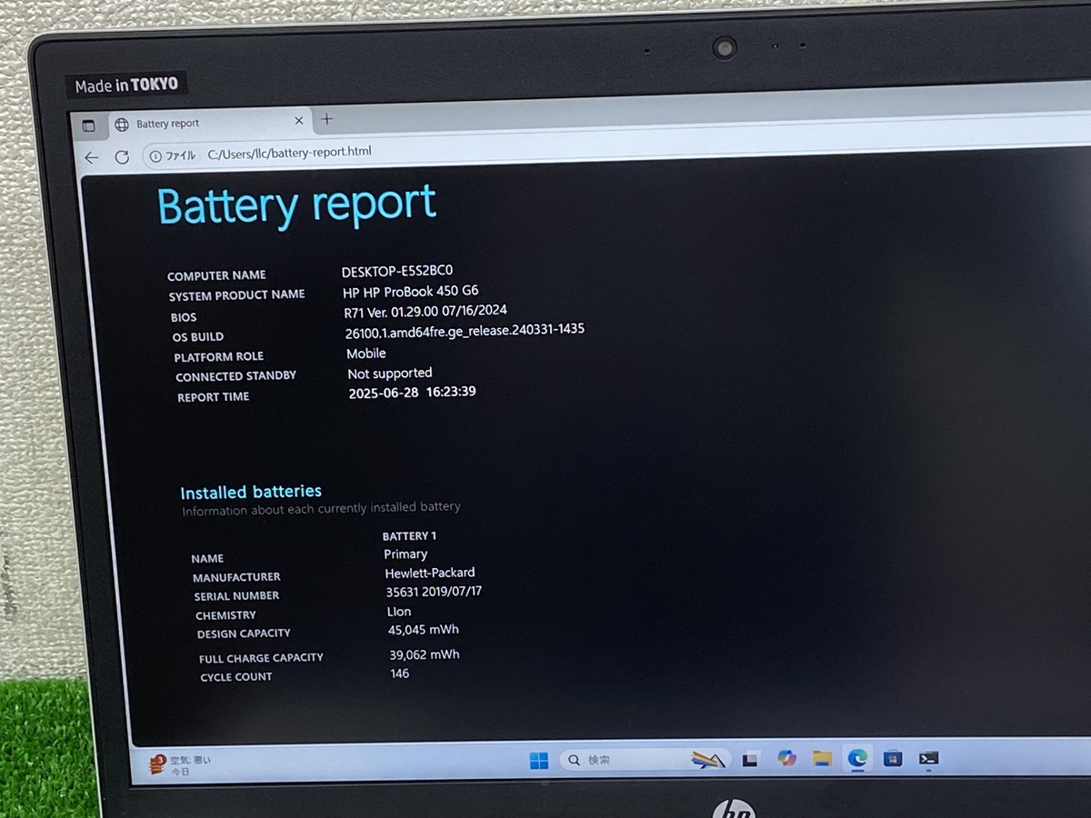Click platform role value Mobile
The width and height of the screenshot is (1091, 818).
pos(366,354)
